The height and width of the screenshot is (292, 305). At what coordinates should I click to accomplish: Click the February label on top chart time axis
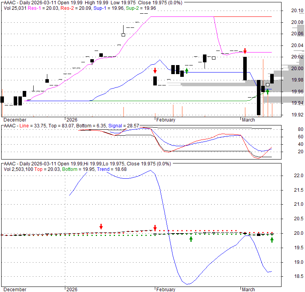pos(165,120)
